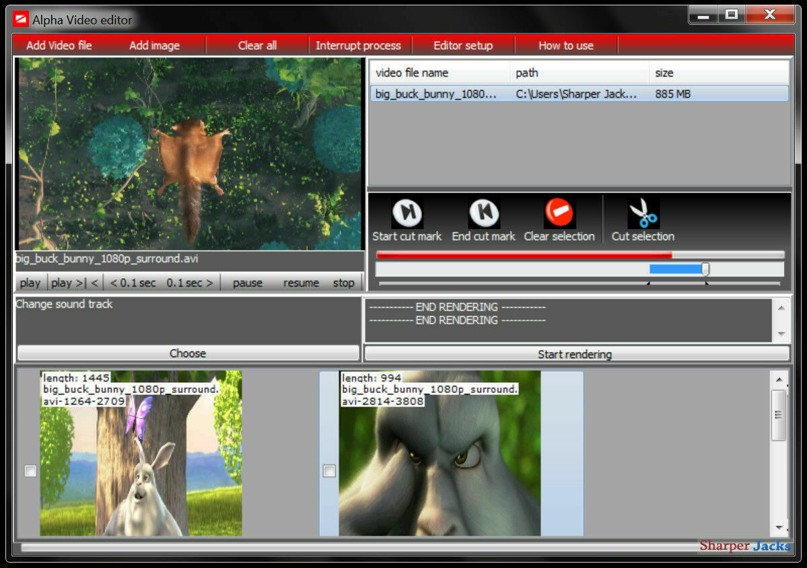Click the clip list vertical scrollbar thumb

click(779, 415)
